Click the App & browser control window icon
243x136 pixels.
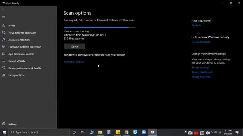(4, 54)
